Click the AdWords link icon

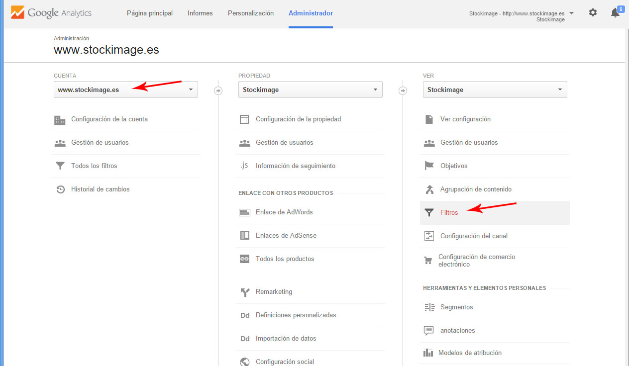(x=244, y=212)
